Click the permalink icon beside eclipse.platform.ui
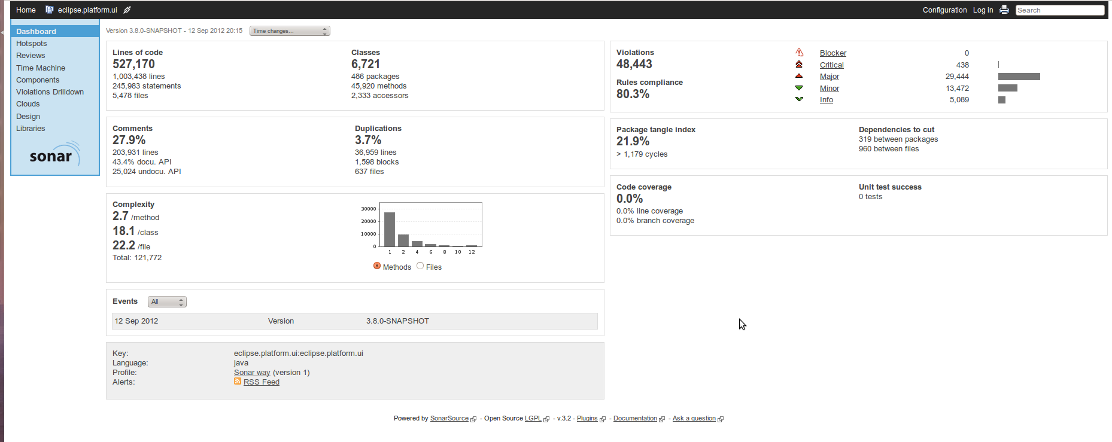Screen dimensions: 1112x442 coord(127,10)
